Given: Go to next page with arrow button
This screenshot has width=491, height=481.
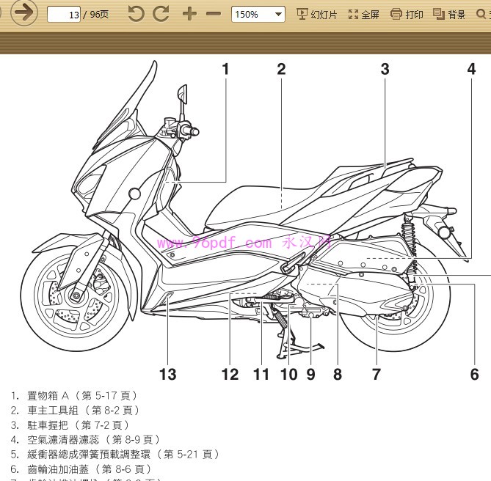Looking at the screenshot, I should (x=23, y=13).
